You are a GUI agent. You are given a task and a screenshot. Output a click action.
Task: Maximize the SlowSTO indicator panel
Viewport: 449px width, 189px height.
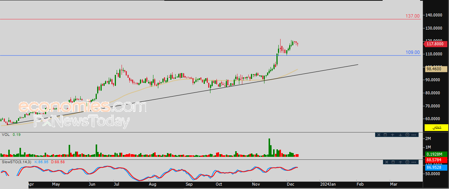coord(393,162)
